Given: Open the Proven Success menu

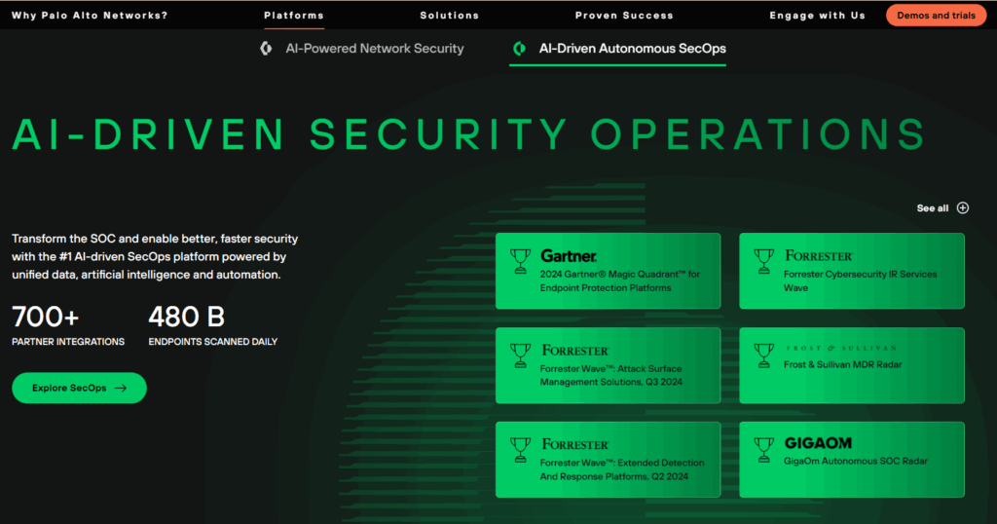Looking at the screenshot, I should coord(624,16).
